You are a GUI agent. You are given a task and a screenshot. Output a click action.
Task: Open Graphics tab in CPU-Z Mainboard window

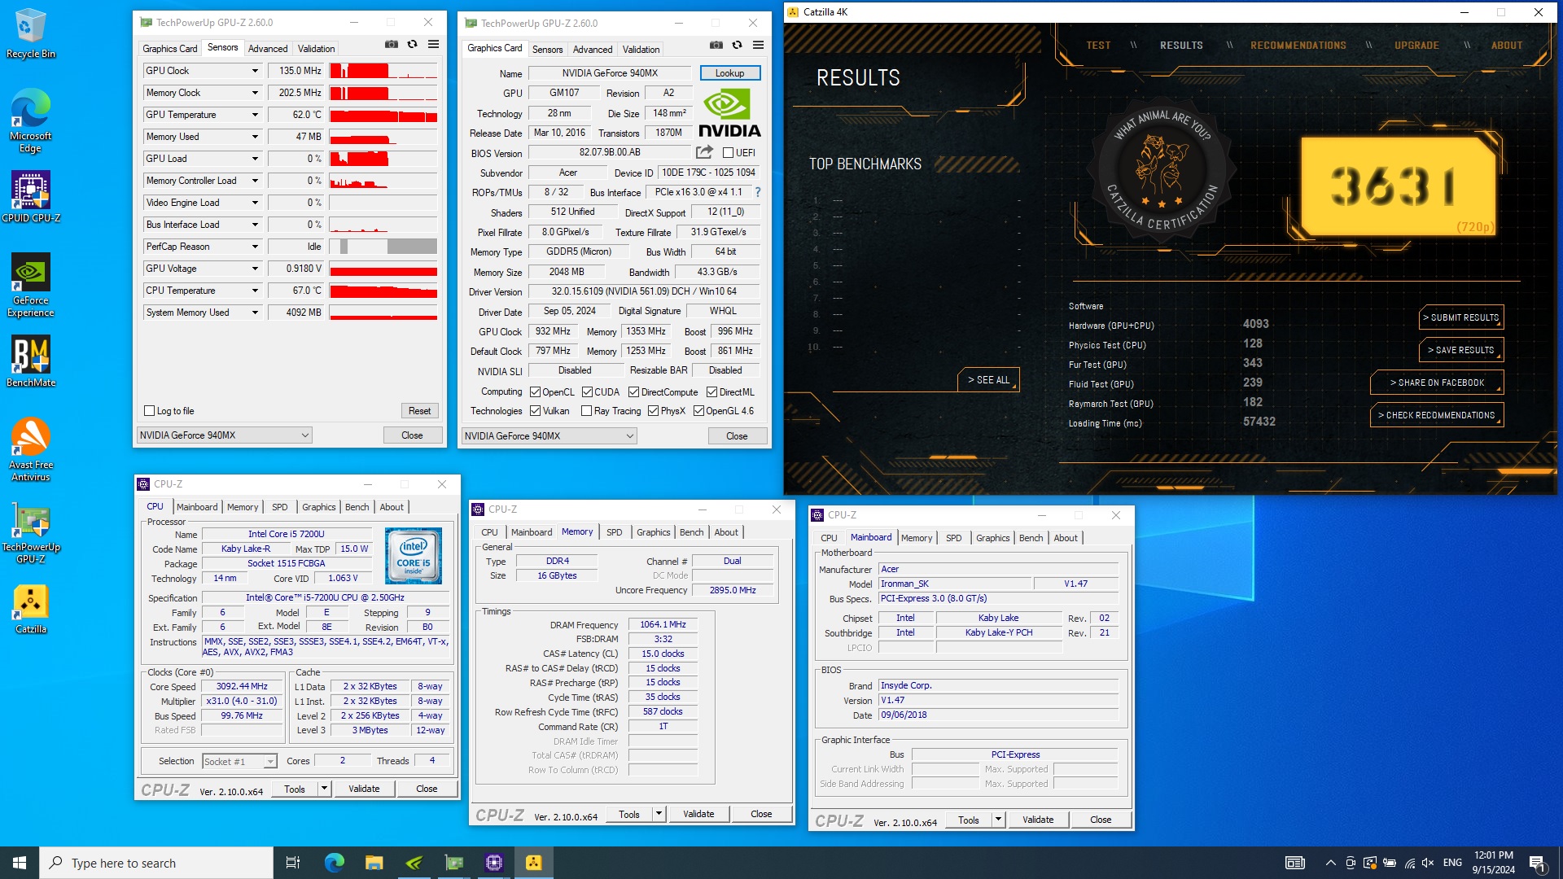coord(992,538)
